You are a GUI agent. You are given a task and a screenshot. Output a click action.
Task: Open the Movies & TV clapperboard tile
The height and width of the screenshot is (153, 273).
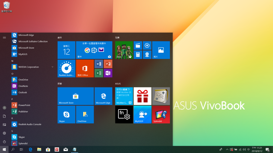[x=138, y=46]
